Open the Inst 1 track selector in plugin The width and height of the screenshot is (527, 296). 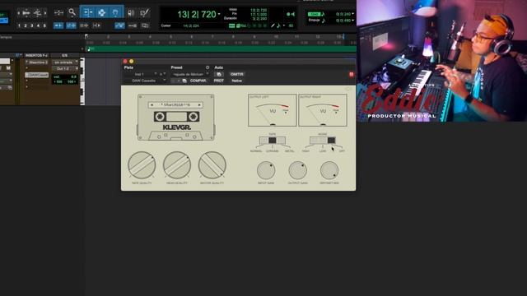tap(141, 74)
